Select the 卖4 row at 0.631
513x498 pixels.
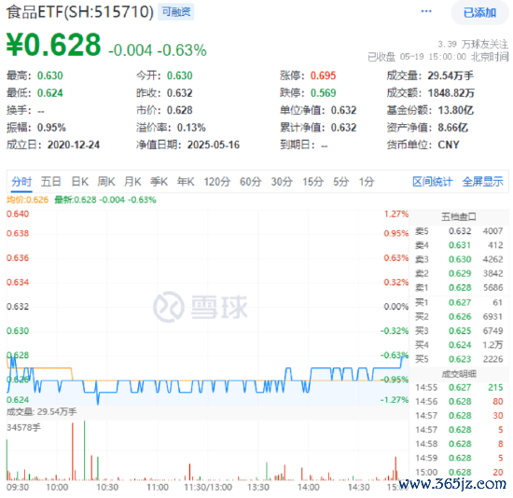459,245
